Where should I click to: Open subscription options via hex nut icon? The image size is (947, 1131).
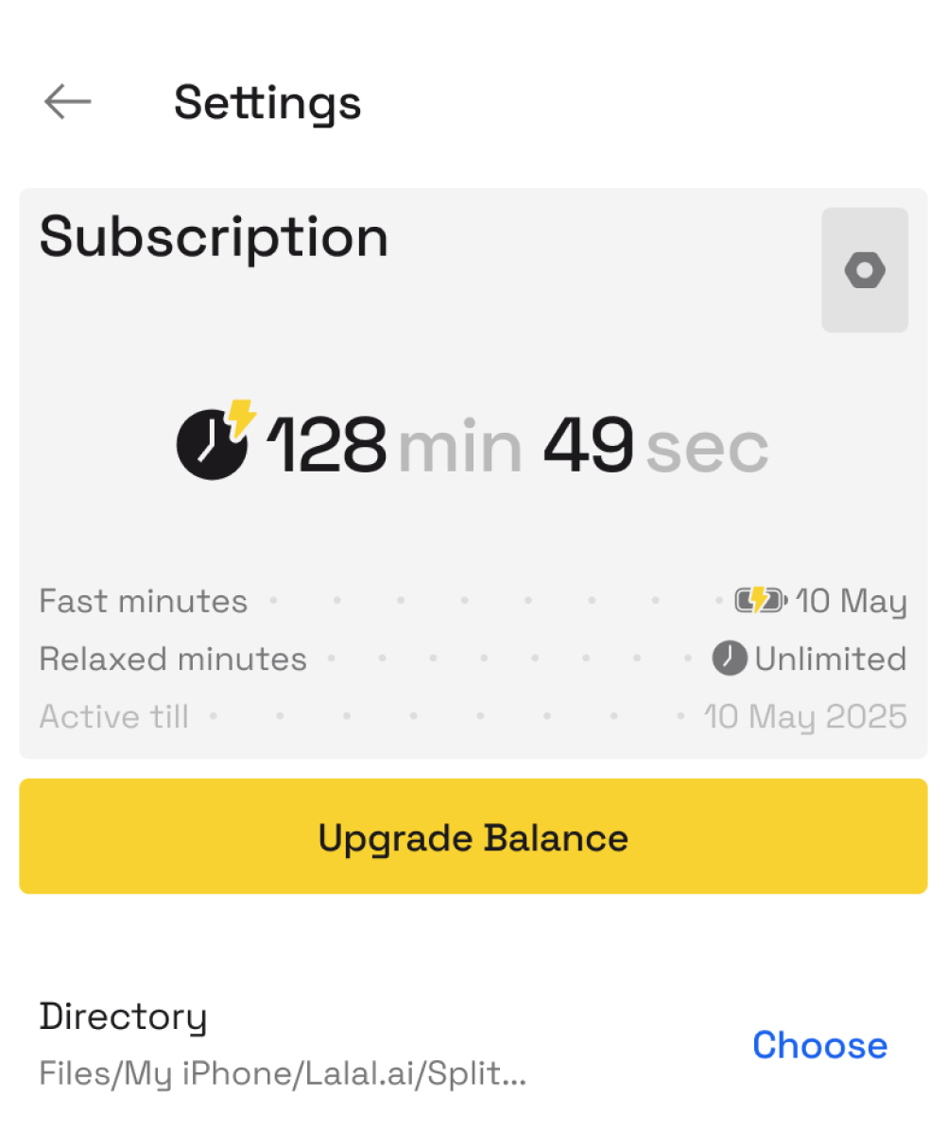[865, 271]
